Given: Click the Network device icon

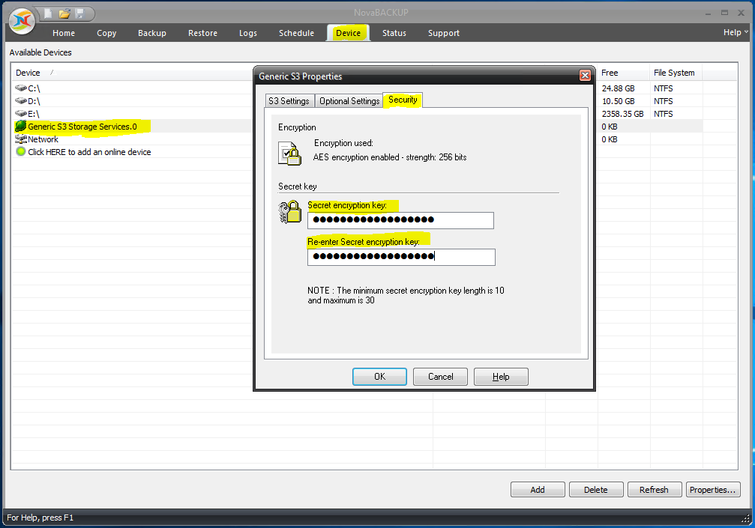Looking at the screenshot, I should (21, 139).
